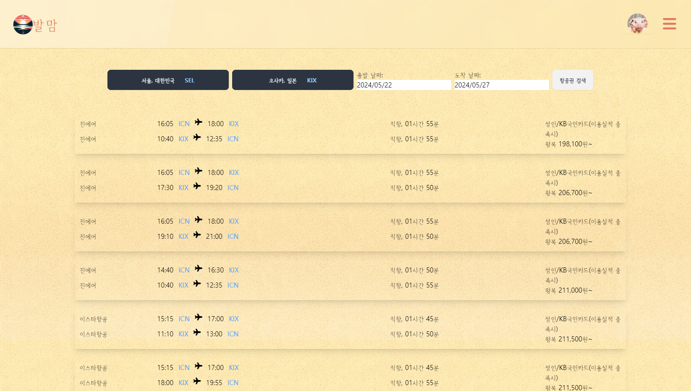Click the 11:10 departure time
This screenshot has width=691, height=391.
click(165, 334)
